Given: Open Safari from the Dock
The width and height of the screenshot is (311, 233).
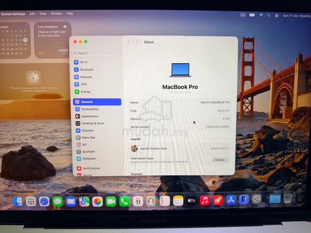Looking at the screenshot, I should pyautogui.click(x=44, y=201).
